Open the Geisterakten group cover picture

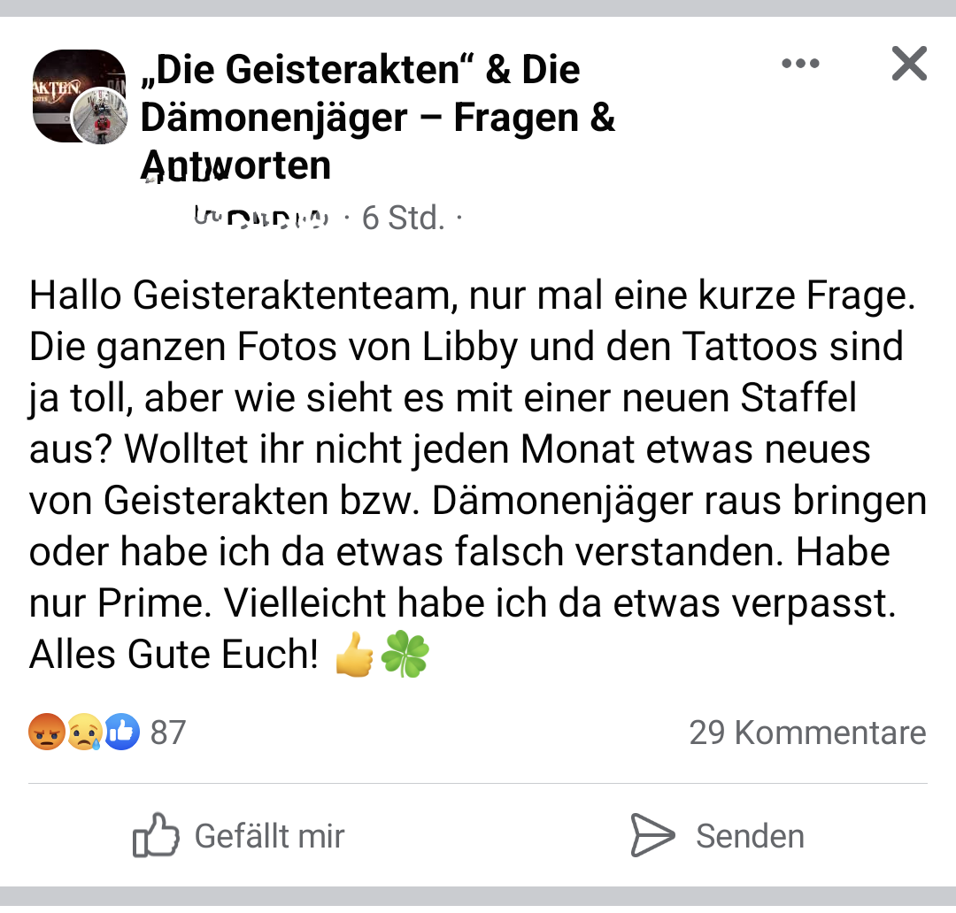pyautogui.click(x=71, y=87)
